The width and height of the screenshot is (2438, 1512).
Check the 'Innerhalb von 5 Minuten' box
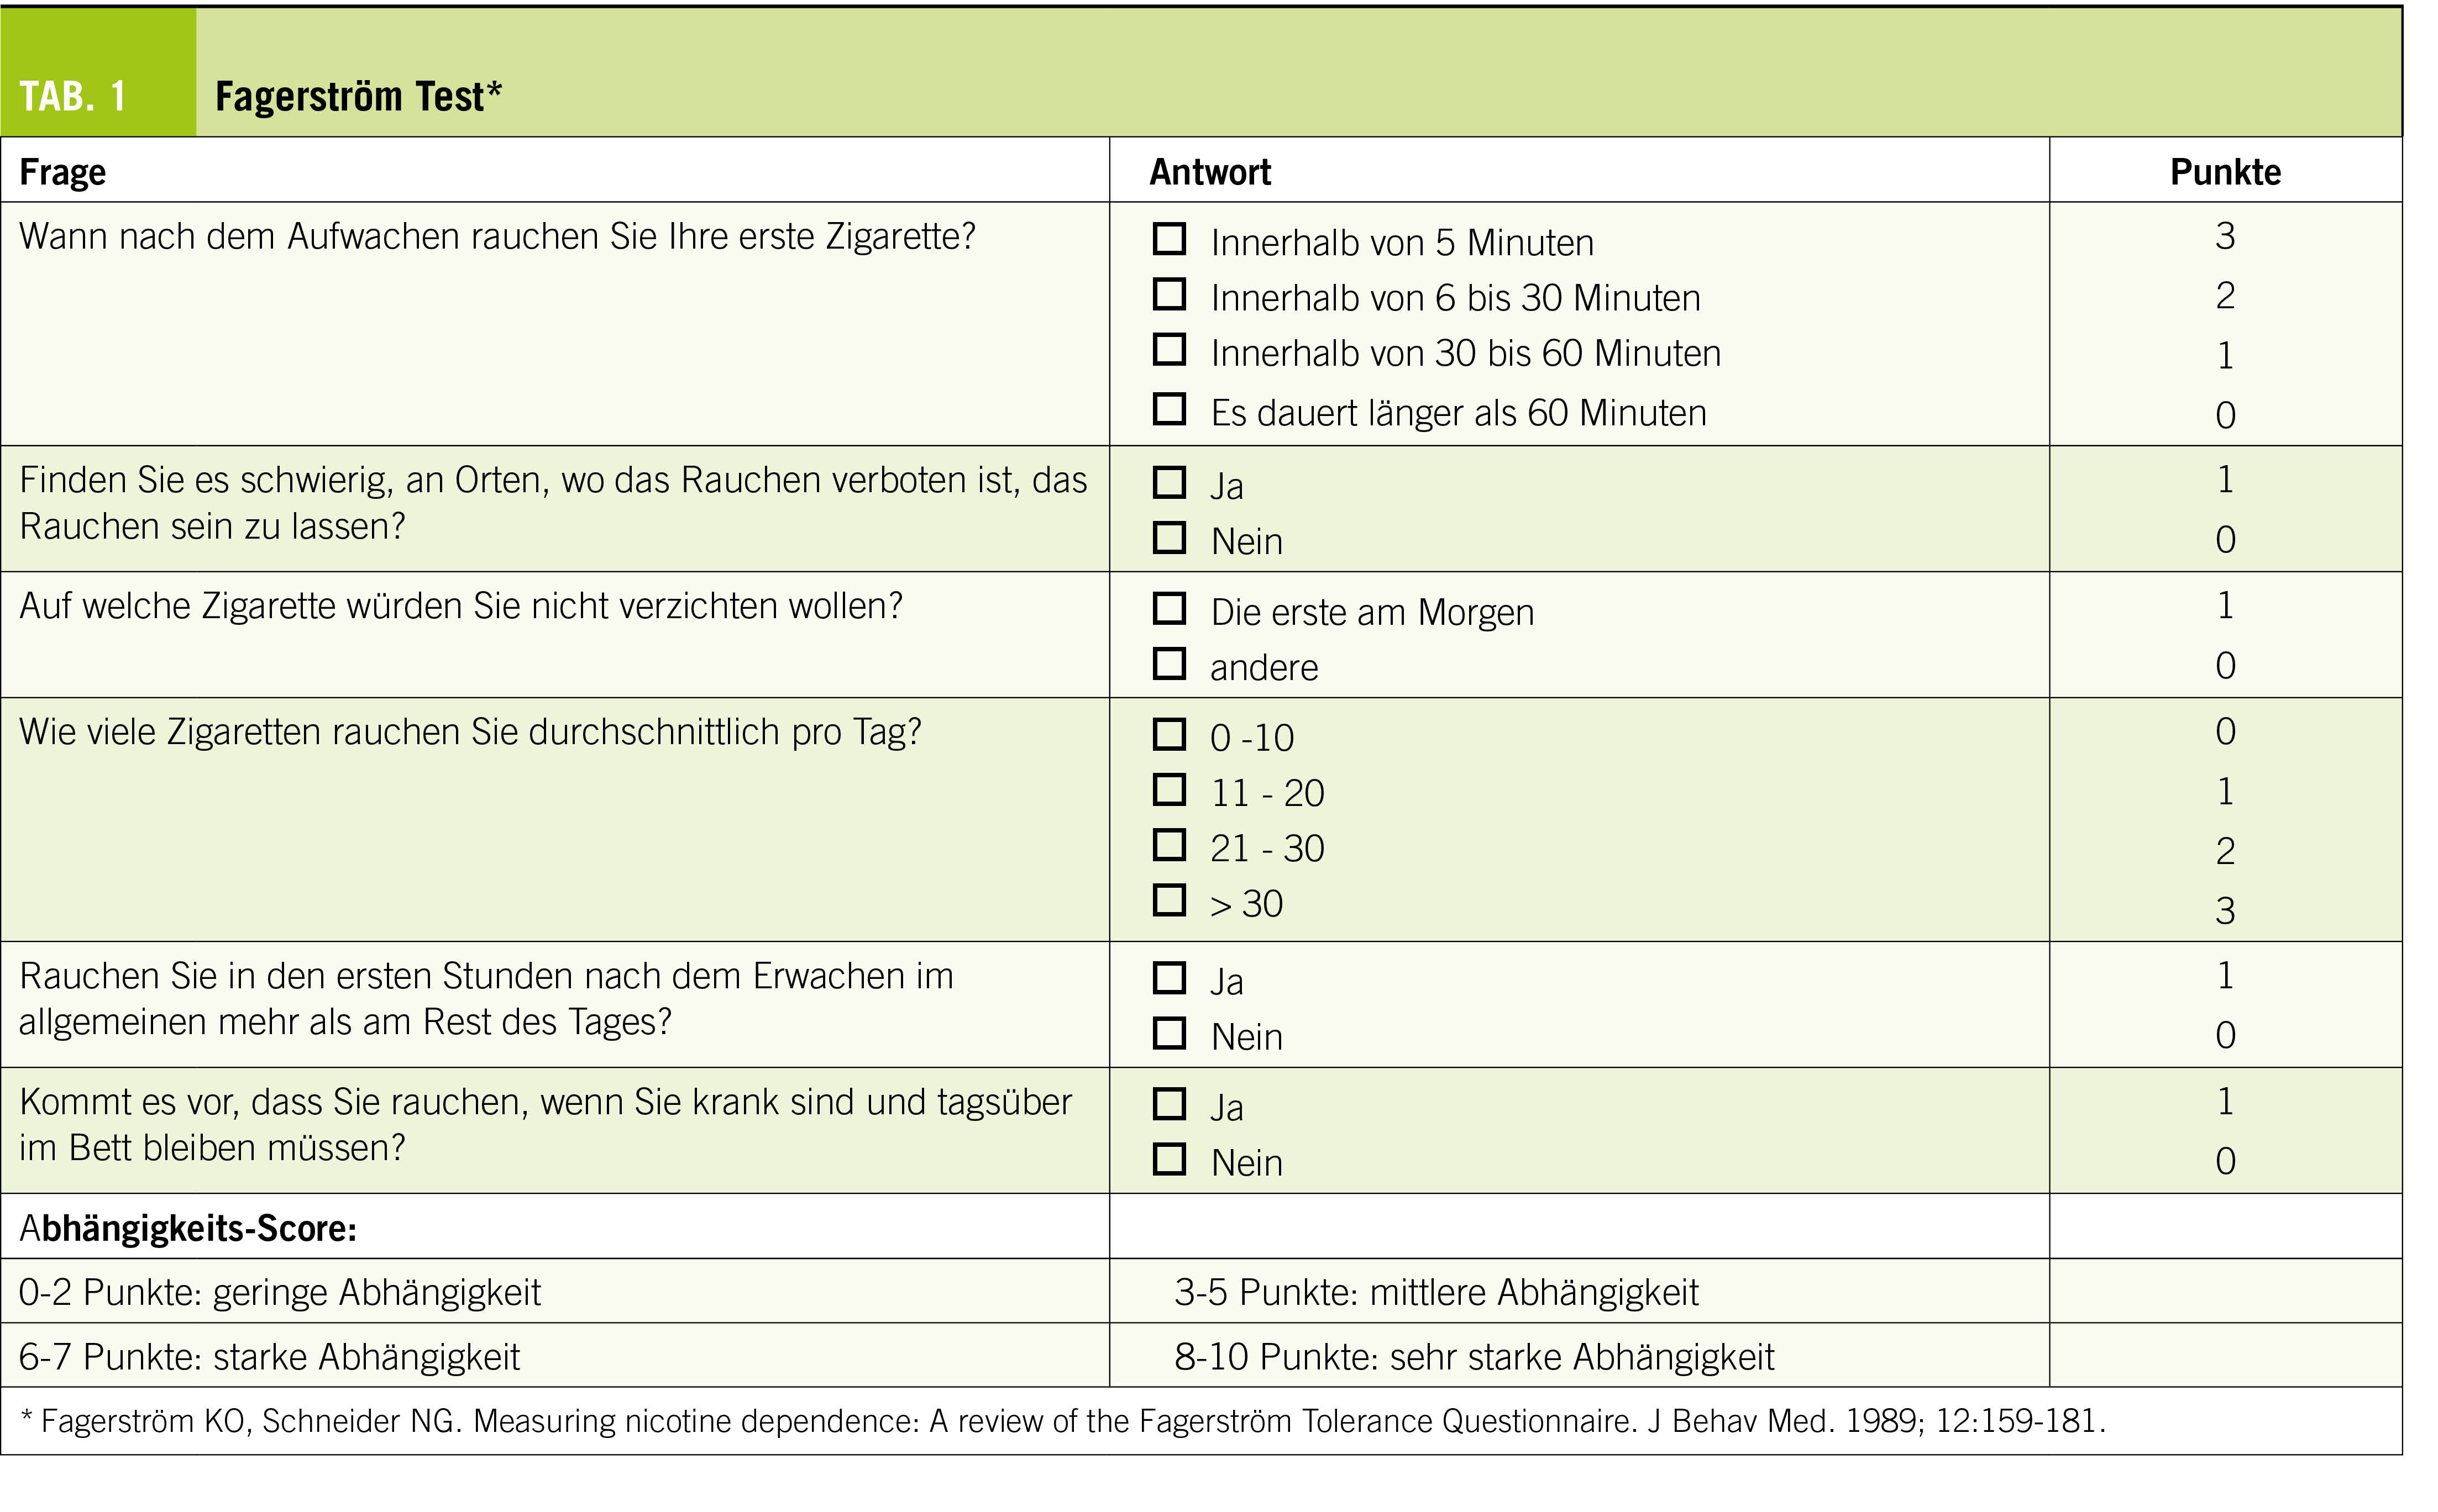(1168, 239)
